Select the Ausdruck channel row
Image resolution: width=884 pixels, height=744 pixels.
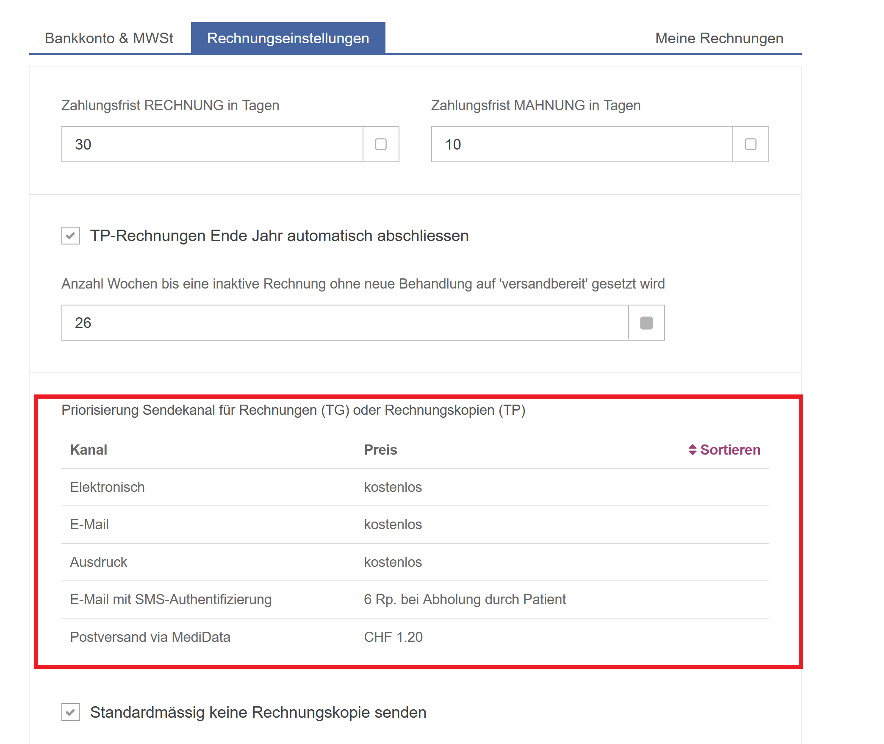(x=415, y=562)
